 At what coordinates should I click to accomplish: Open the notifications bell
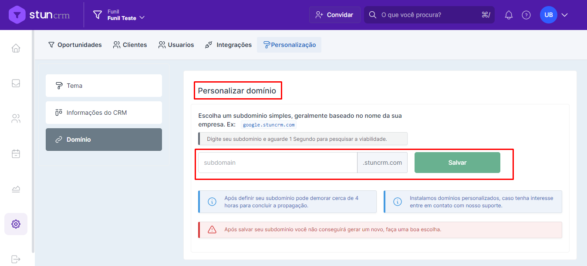coord(509,15)
